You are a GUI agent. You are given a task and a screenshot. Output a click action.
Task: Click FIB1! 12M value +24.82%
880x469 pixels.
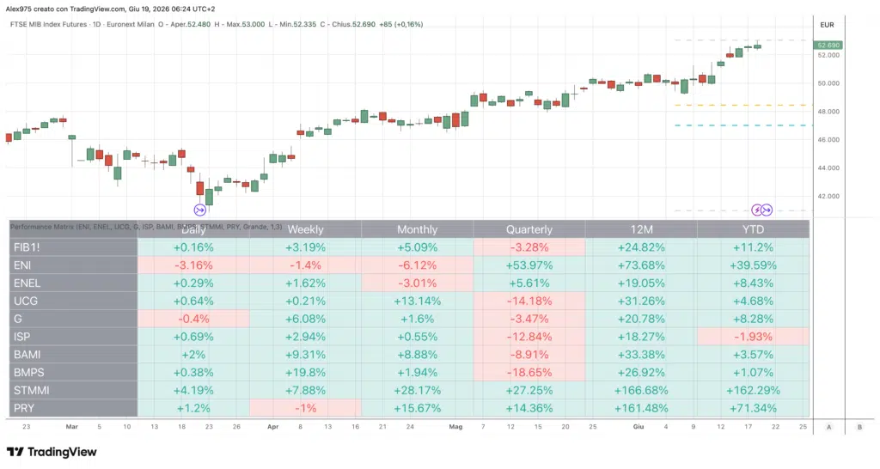pos(641,247)
